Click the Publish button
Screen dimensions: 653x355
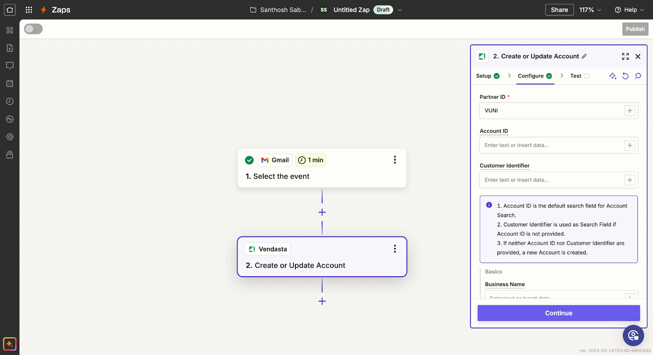[x=635, y=29]
